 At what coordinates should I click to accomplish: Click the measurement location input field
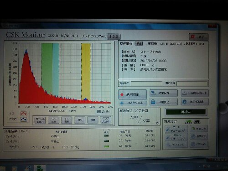[146, 83]
